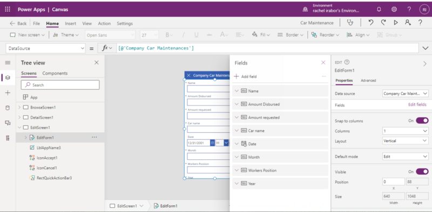Click Add field in Fields panel

[246, 76]
